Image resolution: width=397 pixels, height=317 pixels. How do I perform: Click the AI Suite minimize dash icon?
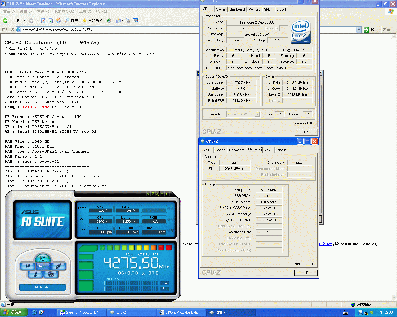(x=162, y=194)
